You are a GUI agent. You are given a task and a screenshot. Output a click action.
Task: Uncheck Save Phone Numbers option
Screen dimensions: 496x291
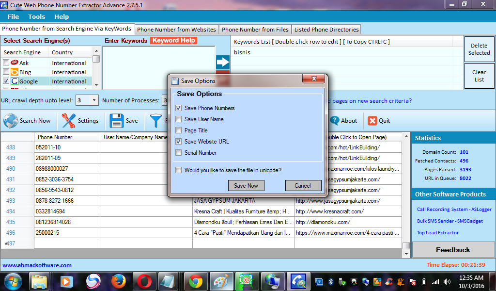[x=179, y=108]
